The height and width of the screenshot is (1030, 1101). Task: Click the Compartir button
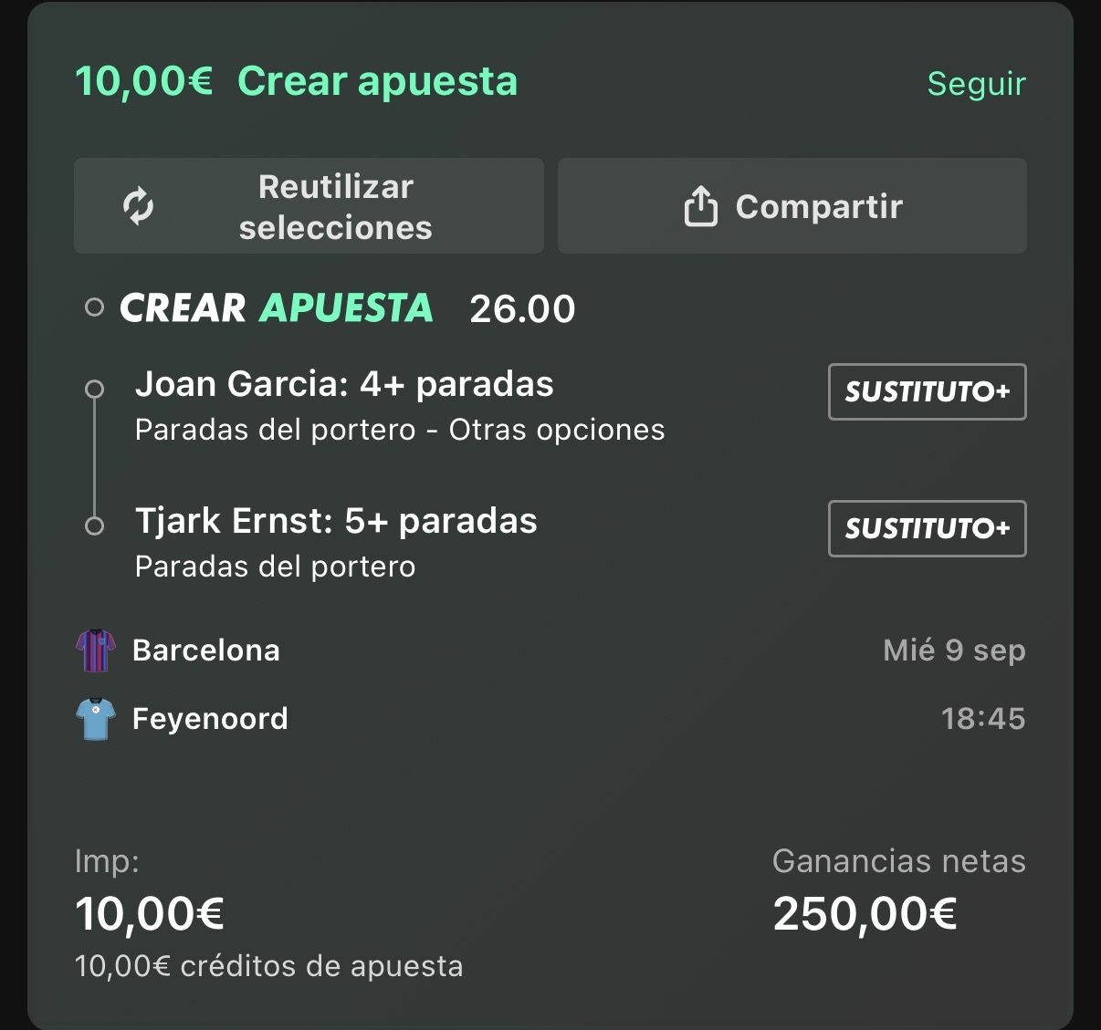pos(792,206)
